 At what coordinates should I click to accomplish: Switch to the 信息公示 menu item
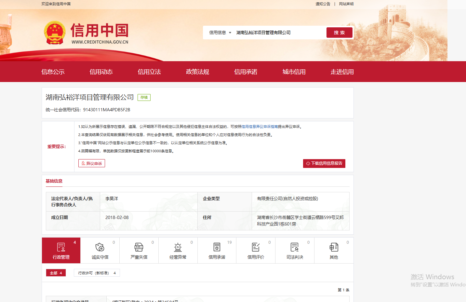[x=53, y=72]
